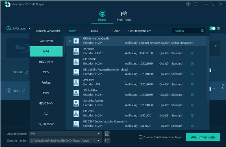Check Zu einer Datei zusammenfügen

[x=140, y=137]
